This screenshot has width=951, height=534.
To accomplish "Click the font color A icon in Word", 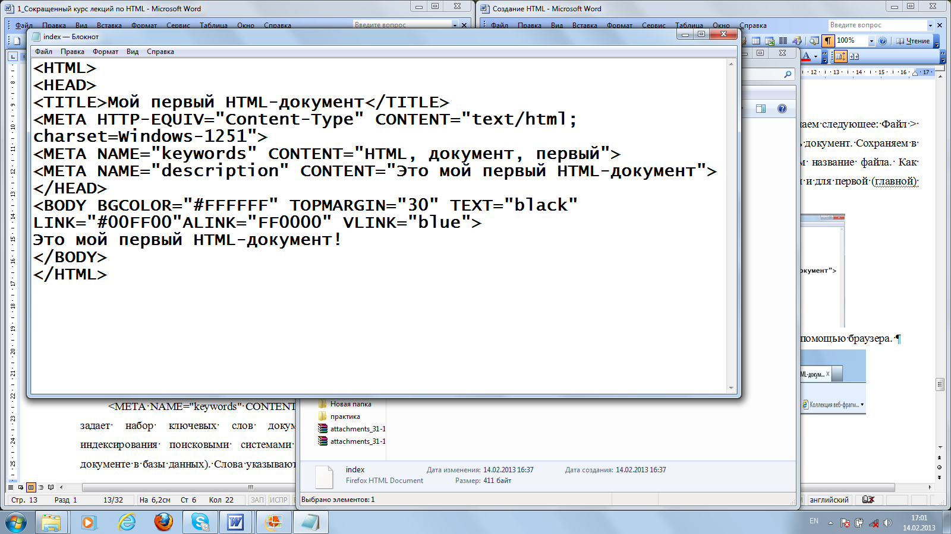I will click(806, 56).
